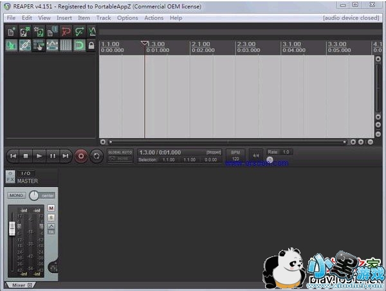Click the Stop transport button
The height and width of the screenshot is (291, 386).
[x=26, y=156]
